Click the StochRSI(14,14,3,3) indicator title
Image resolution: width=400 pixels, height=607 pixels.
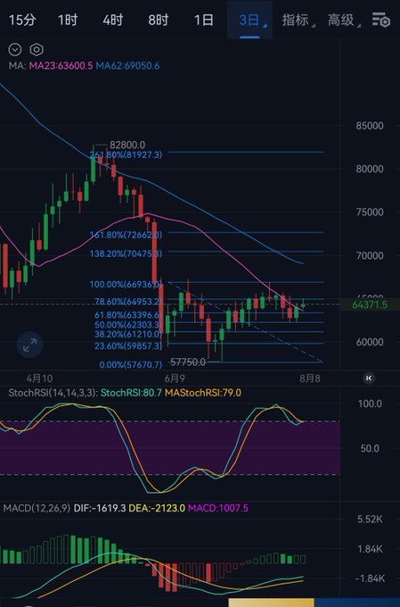(x=53, y=393)
